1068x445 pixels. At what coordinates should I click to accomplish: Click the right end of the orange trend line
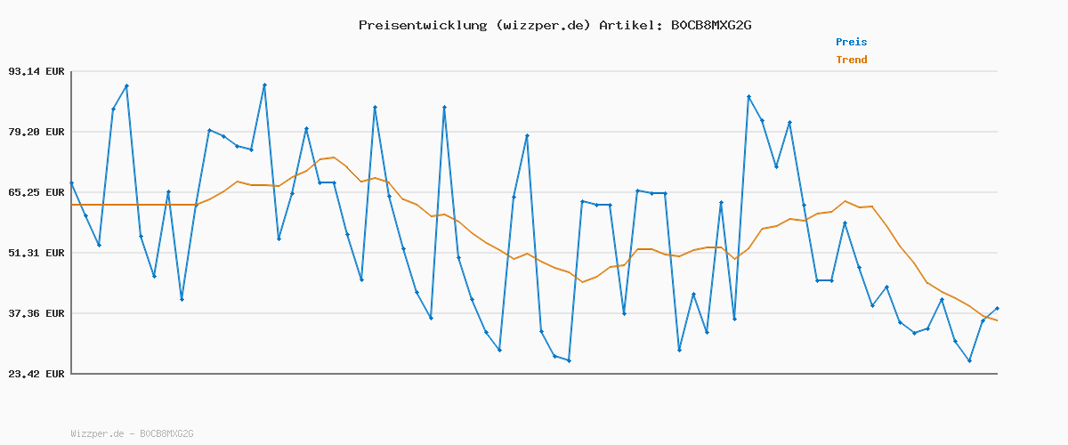point(997,320)
